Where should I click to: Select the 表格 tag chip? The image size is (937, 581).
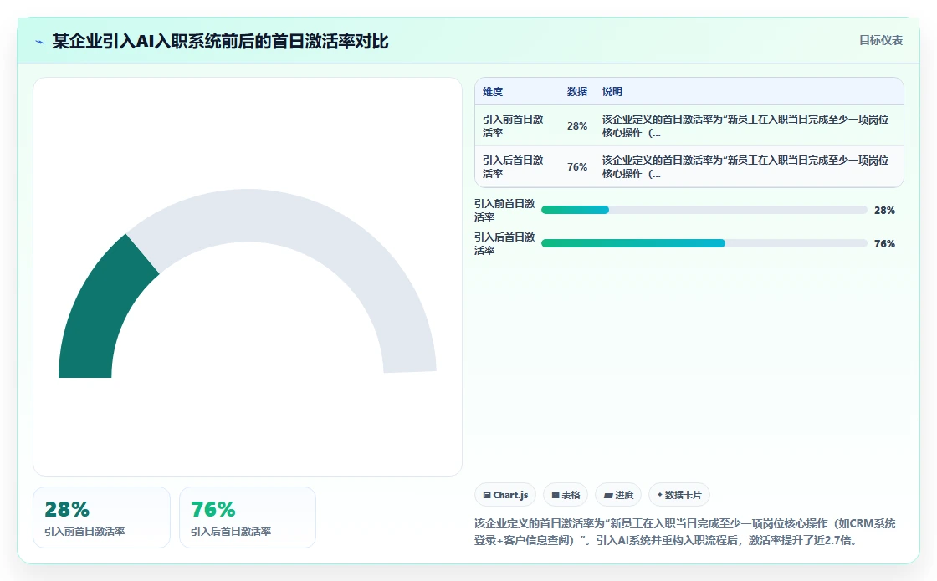click(566, 495)
